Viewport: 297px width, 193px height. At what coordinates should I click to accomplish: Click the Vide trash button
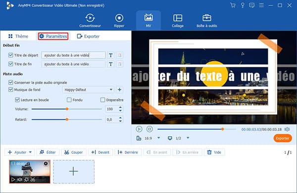click(214, 152)
